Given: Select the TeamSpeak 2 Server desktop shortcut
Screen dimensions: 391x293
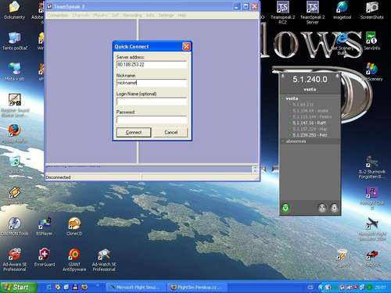Looking at the screenshot, I should pos(313,13).
